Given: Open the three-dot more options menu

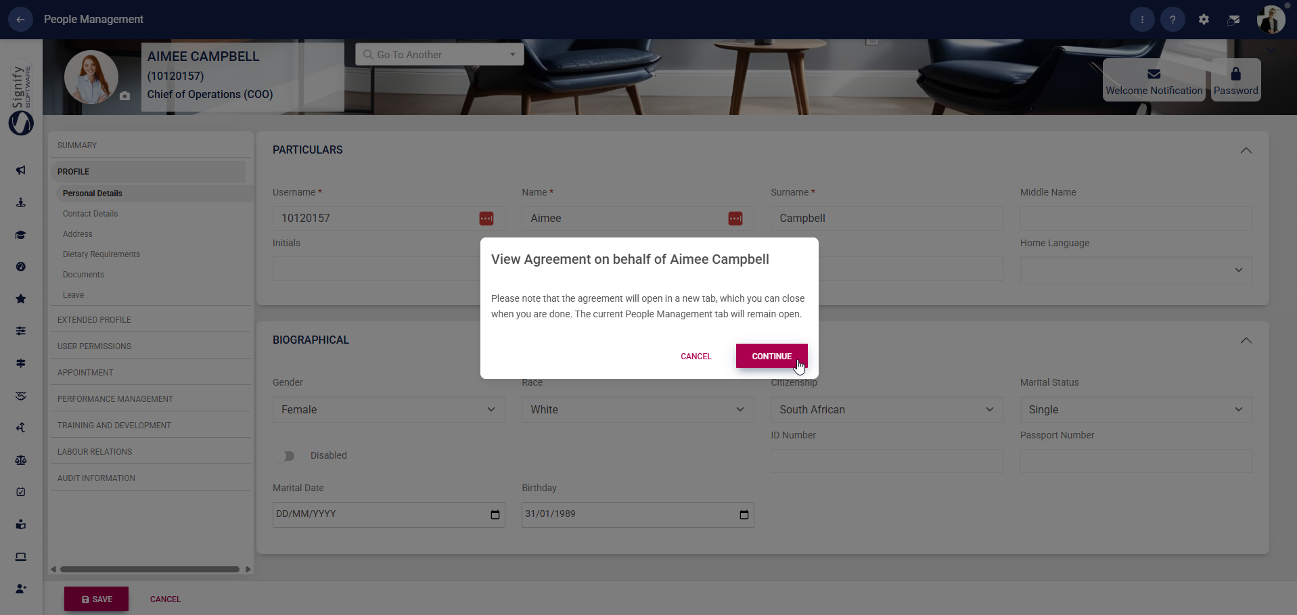Looking at the screenshot, I should tap(1142, 20).
